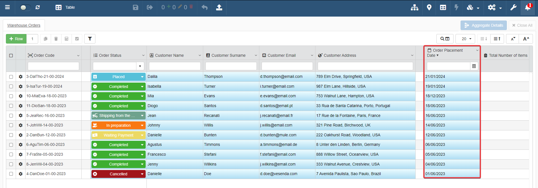Select checkbox for row 4-DanDoe-01-00-2023
Screen dimensions: 538x188
11,174
